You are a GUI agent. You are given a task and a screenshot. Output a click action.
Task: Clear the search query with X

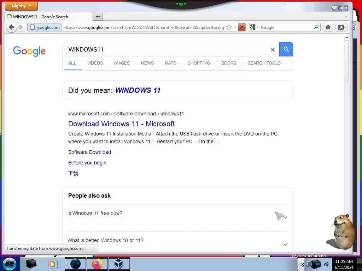pos(273,49)
